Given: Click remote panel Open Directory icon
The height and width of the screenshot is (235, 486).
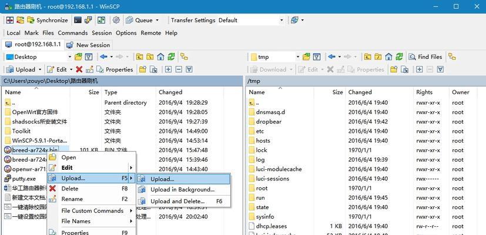Looking at the screenshot, I should pos(306,57).
